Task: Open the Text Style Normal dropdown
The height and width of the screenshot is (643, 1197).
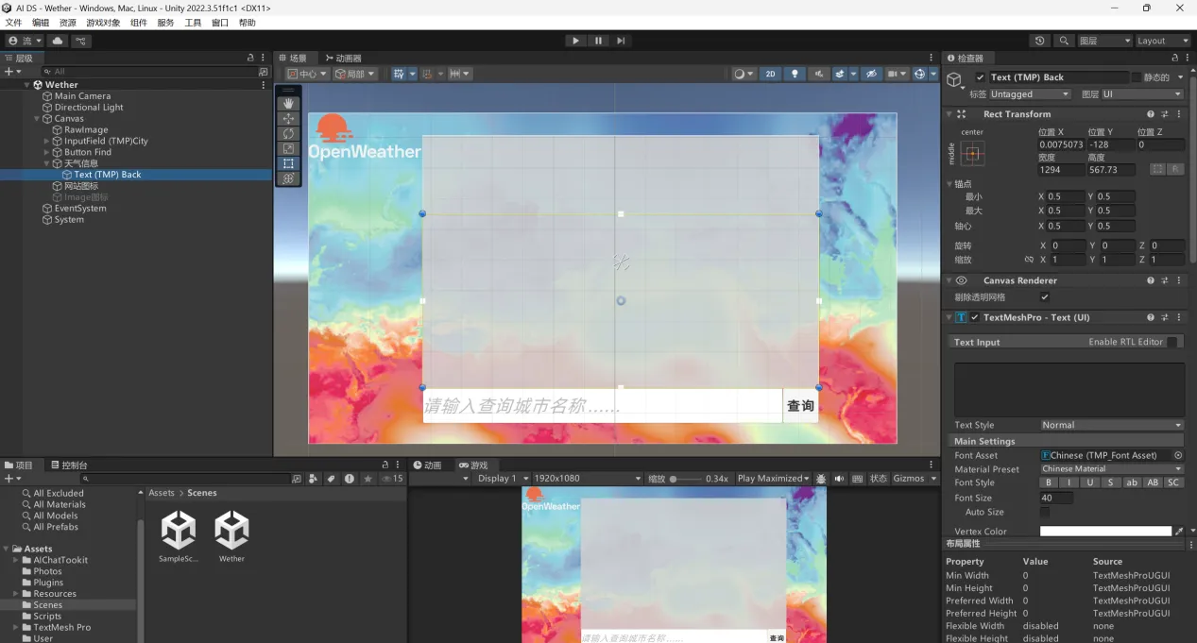Action: 1111,425
